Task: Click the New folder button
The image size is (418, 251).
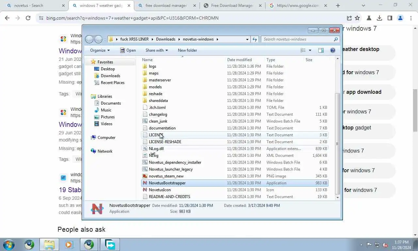Action: pos(187,50)
